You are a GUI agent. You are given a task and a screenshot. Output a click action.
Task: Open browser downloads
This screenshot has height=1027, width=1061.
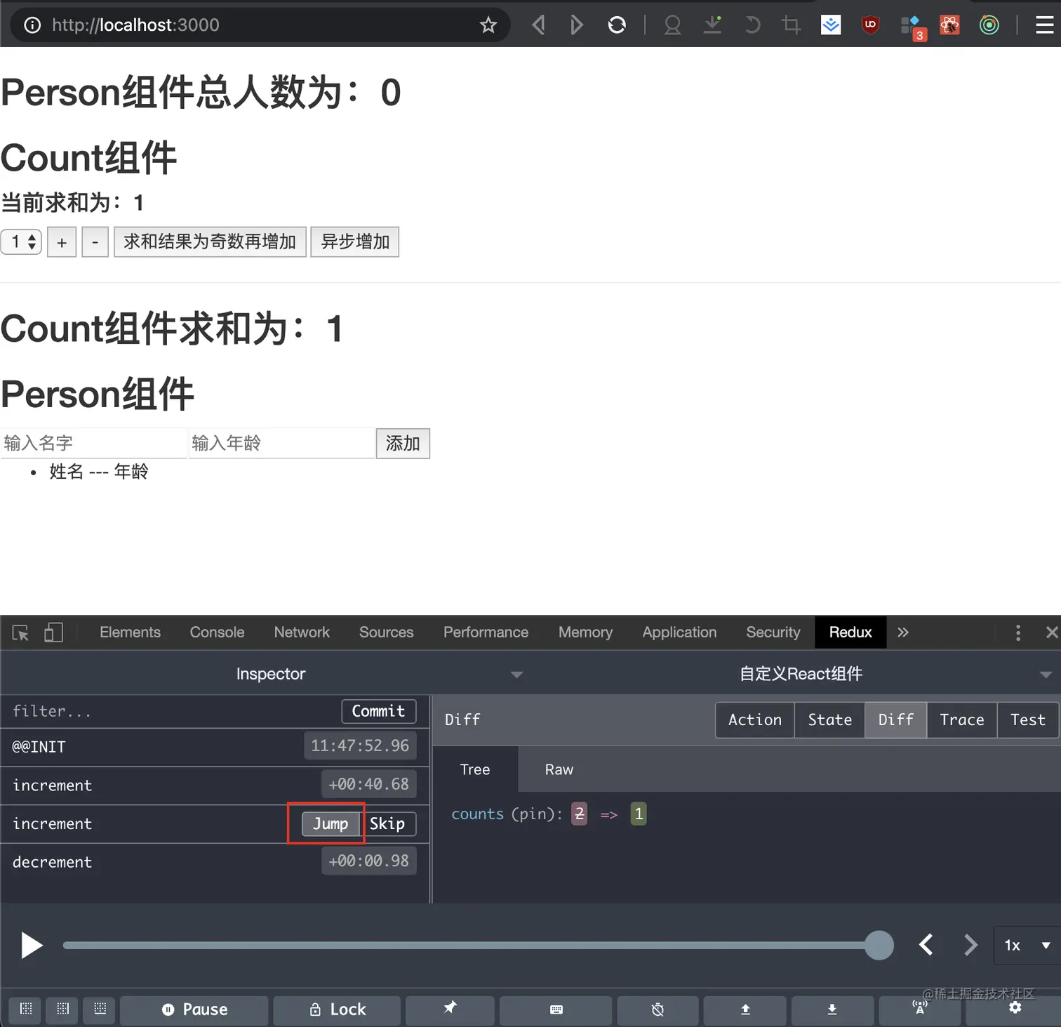[712, 25]
